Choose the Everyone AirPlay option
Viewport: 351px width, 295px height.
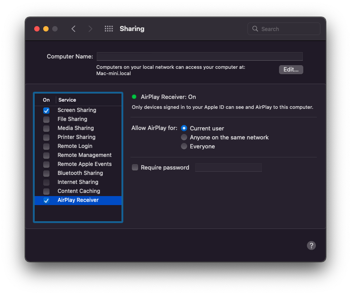[x=184, y=146]
